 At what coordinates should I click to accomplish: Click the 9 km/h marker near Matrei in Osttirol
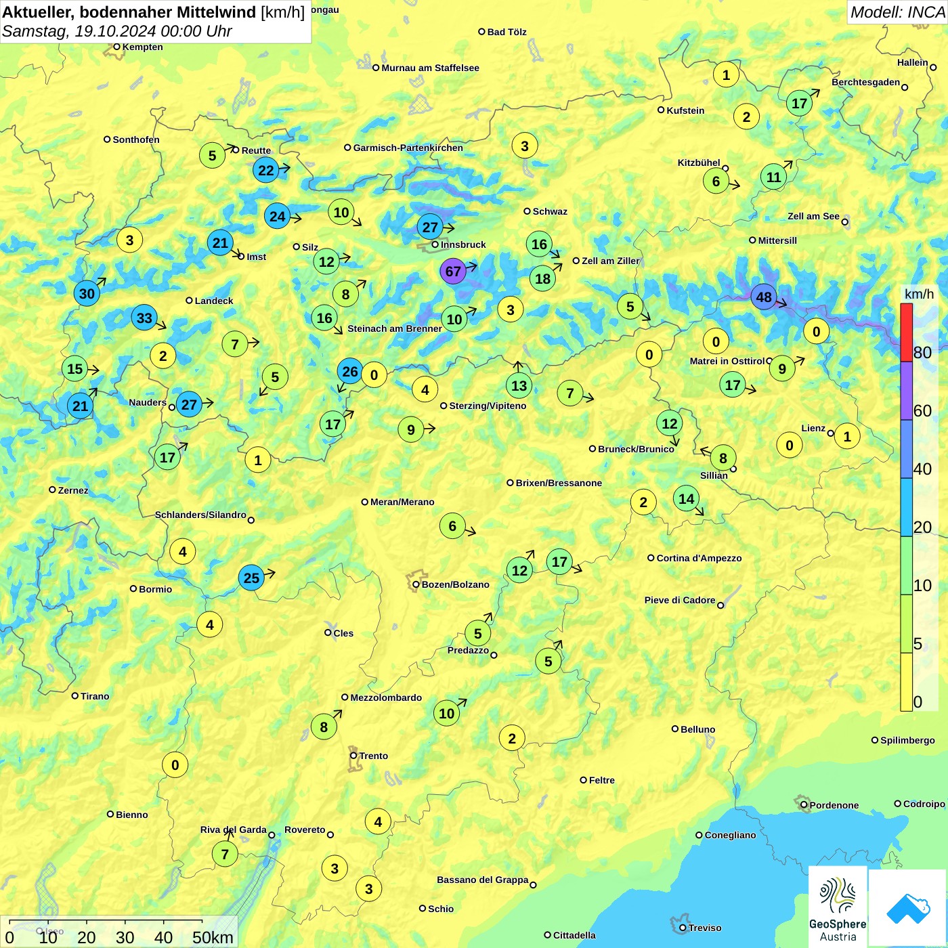tap(782, 368)
